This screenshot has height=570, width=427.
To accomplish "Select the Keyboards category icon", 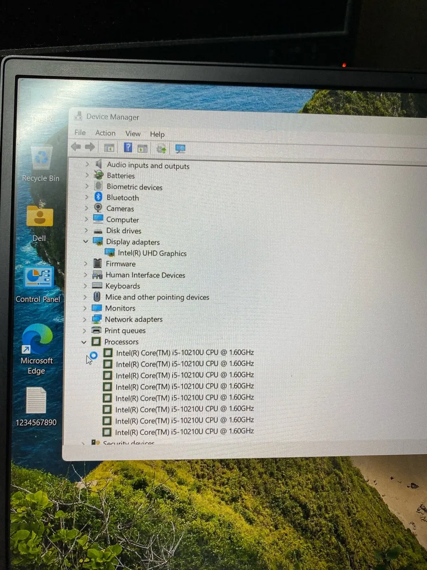I will [x=97, y=285].
